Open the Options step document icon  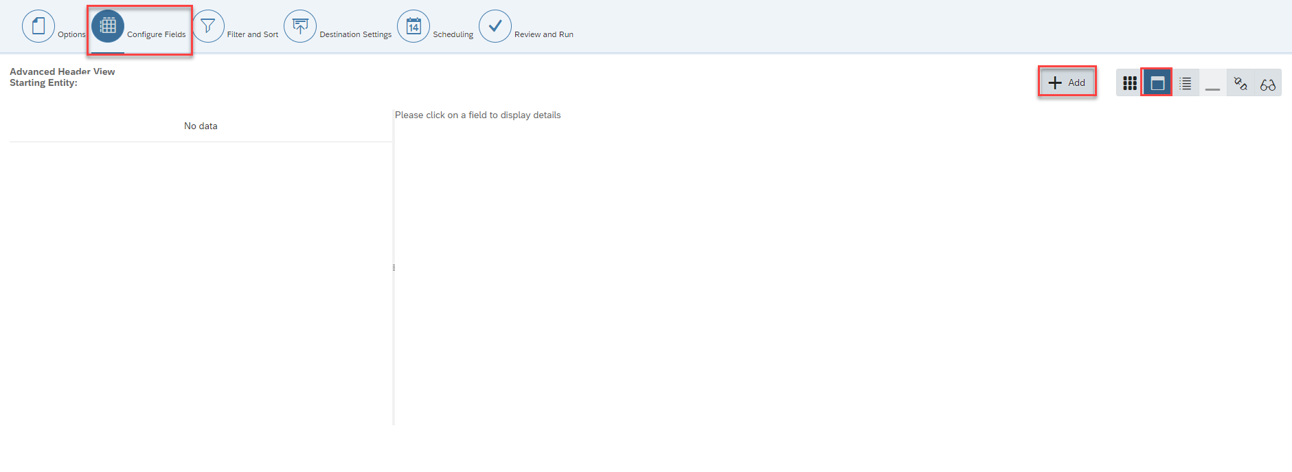coord(38,26)
